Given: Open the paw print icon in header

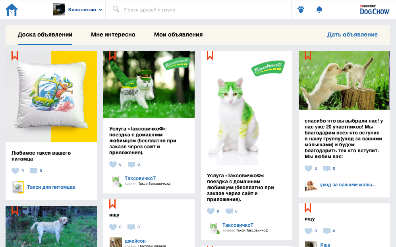Looking at the screenshot, I should tap(301, 10).
